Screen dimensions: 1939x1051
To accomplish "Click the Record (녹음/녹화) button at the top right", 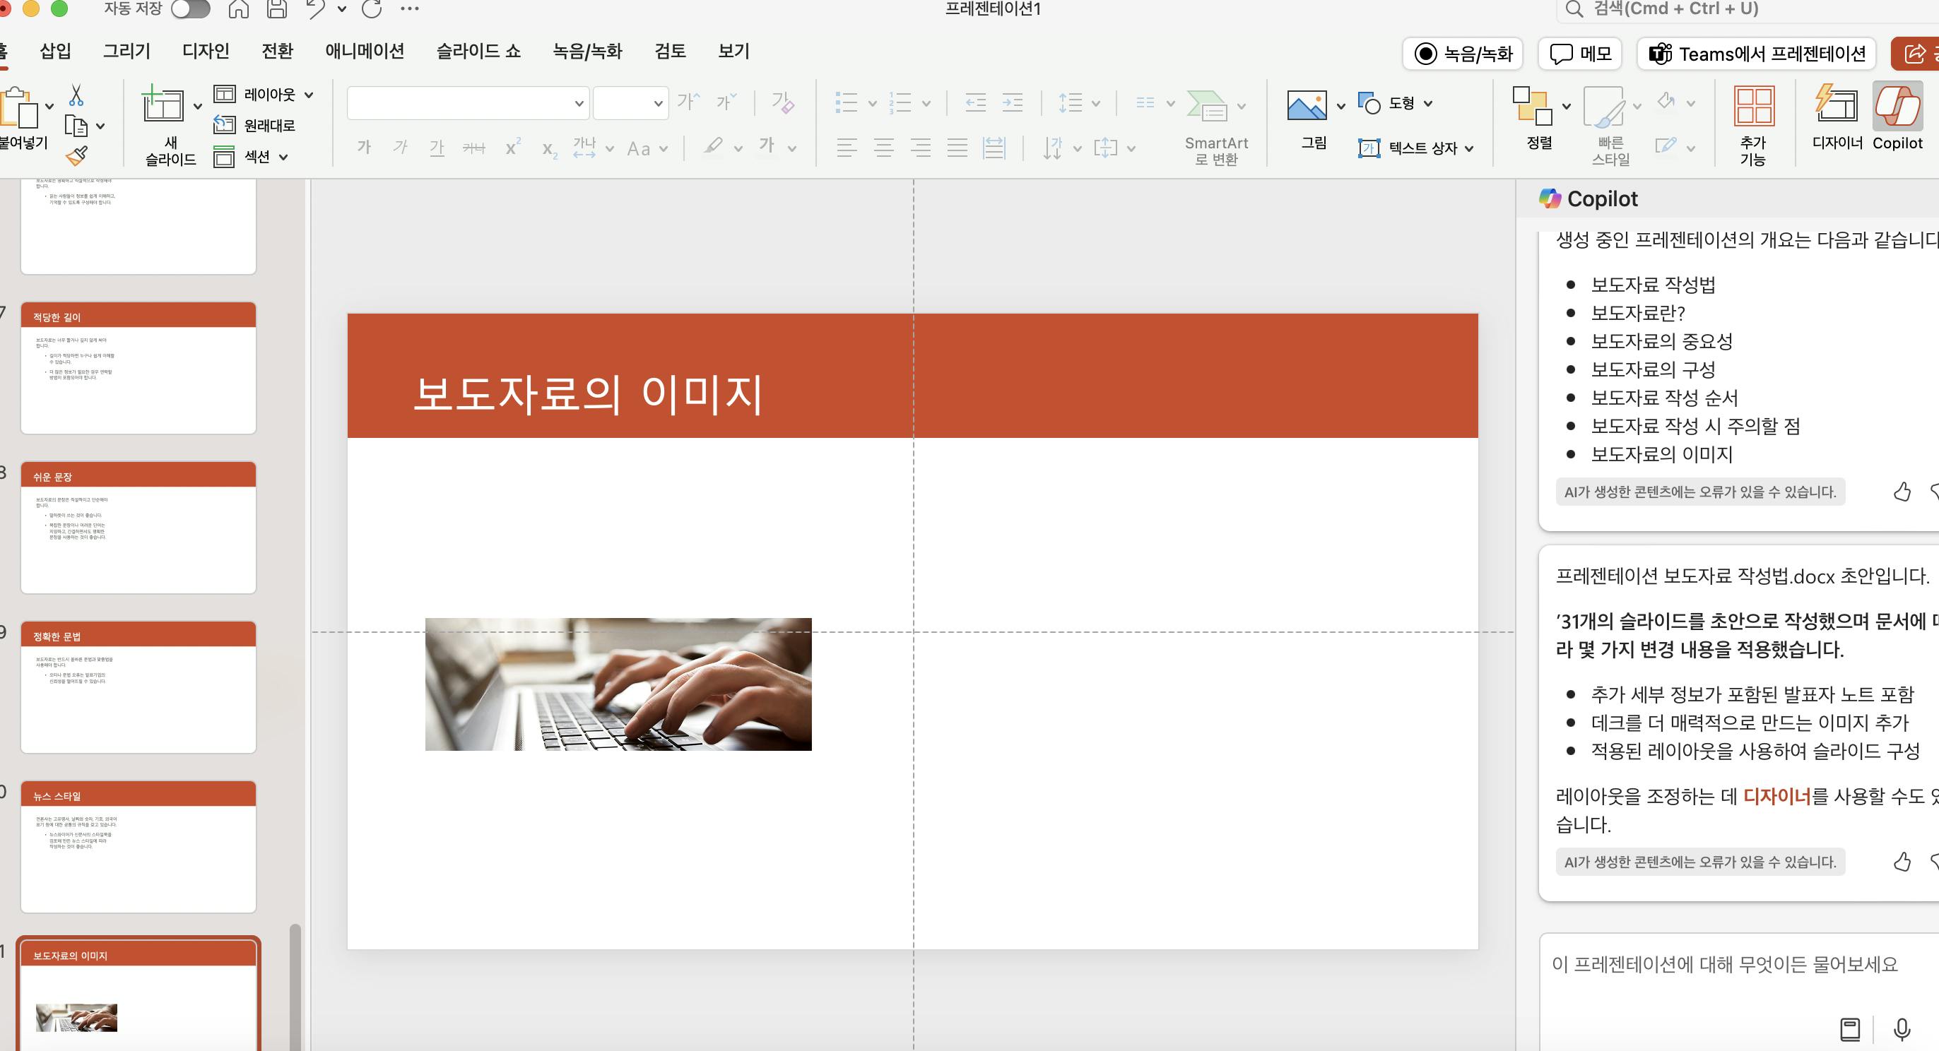I will tap(1463, 54).
